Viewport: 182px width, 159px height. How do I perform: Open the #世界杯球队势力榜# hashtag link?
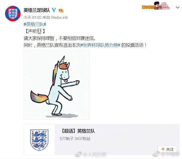point(100,45)
